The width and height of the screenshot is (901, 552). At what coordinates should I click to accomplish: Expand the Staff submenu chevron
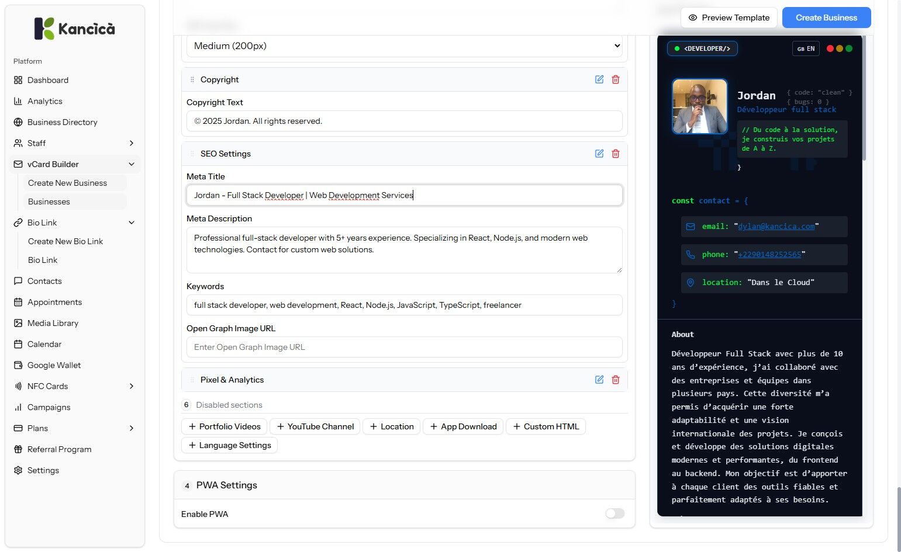132,143
